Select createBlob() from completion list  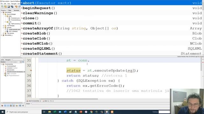[x=111, y=33]
